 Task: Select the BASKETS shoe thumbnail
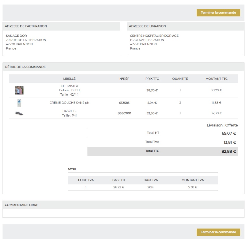tap(19, 113)
